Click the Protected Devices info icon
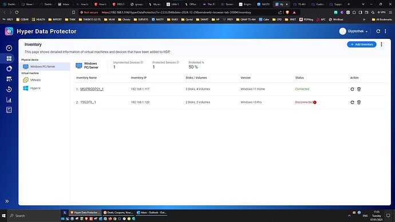The width and height of the screenshot is (395, 222). pyautogui.click(x=177, y=62)
